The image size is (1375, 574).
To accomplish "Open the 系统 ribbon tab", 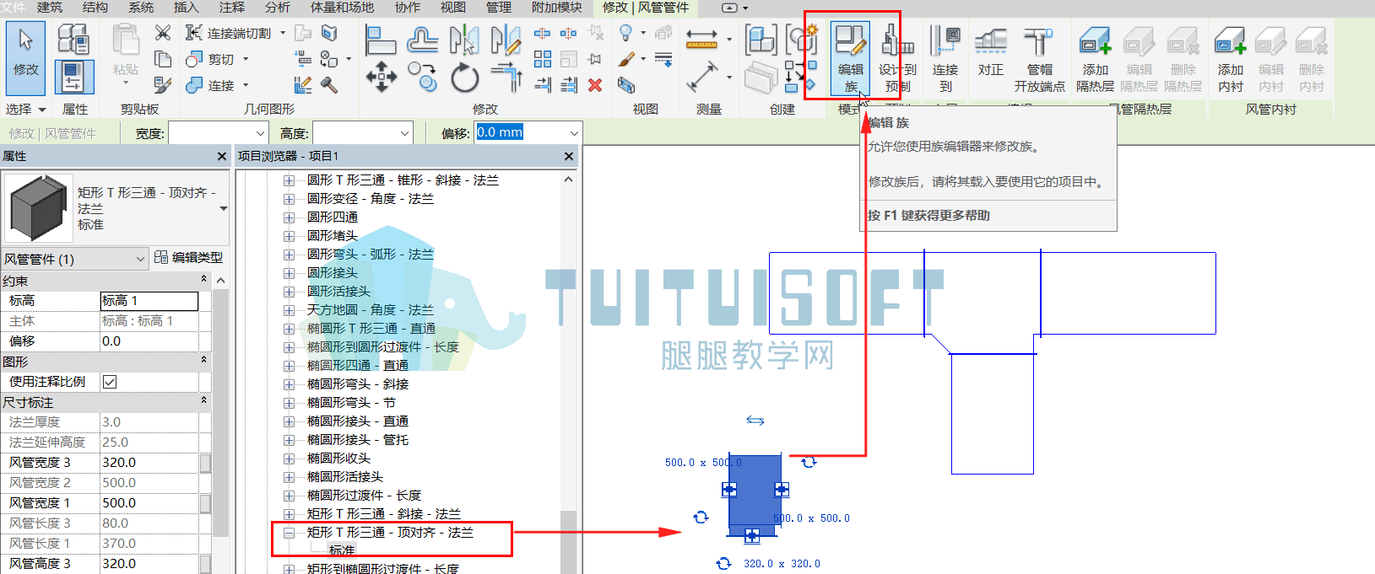I will (x=141, y=8).
